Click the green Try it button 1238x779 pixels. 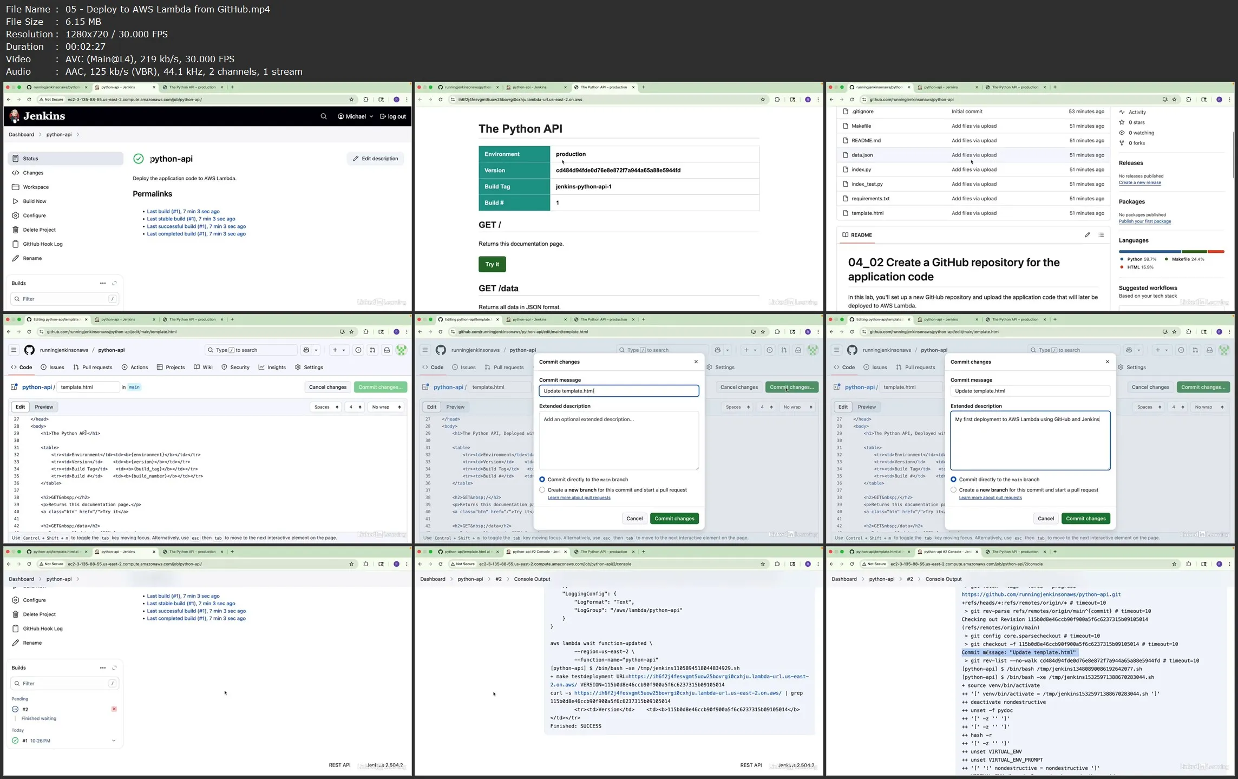tap(492, 264)
